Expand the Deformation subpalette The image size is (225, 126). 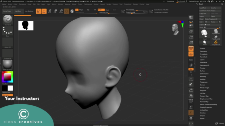tap(204, 74)
